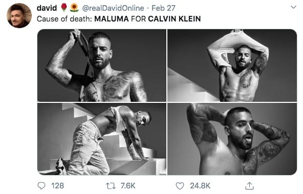The image size is (303, 194).
Task: Click the 'Cause of death:' tweet text
Action: click(x=64, y=19)
